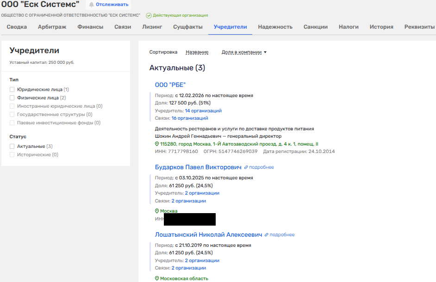Image resolution: width=436 pixels, height=282 pixels.
Task: Open the Финансы tab
Action: click(x=90, y=27)
